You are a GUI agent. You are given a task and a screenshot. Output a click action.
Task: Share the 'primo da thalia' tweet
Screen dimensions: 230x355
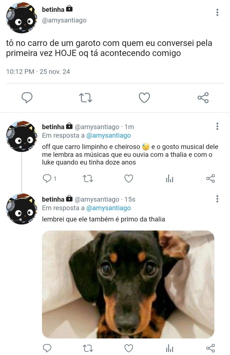pos(210,349)
